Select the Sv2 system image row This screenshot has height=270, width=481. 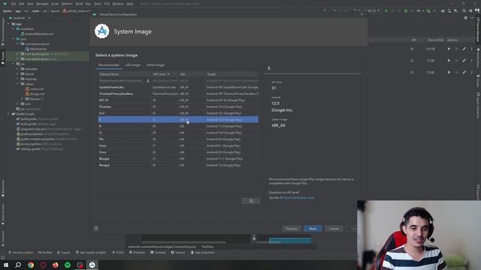click(x=178, y=113)
